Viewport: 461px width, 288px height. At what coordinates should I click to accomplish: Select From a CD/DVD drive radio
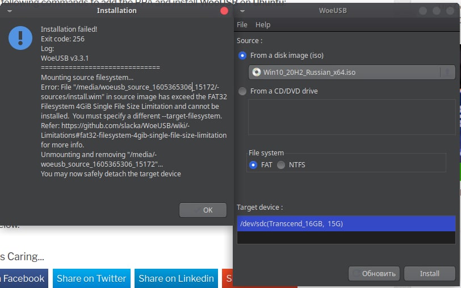tap(242, 91)
